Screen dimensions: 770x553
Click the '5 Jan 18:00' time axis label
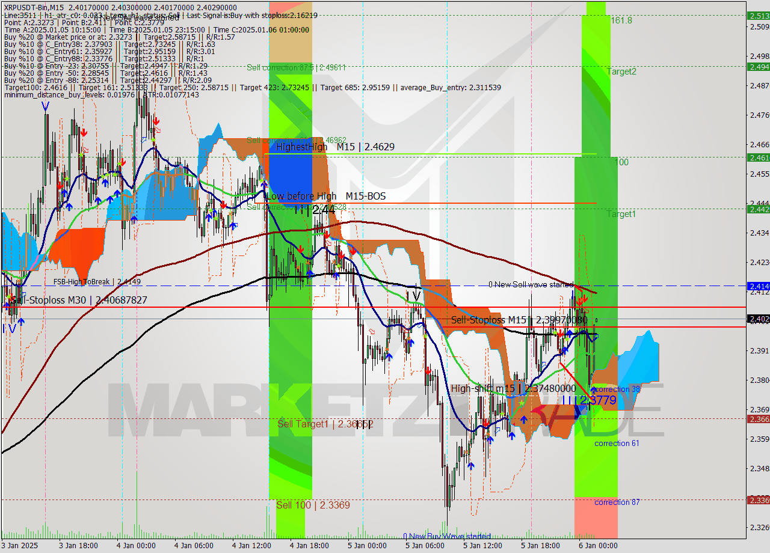(540, 546)
